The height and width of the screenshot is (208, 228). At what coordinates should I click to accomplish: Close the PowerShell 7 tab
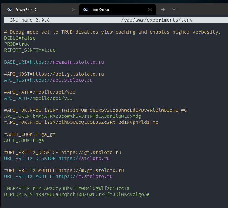[x=74, y=9]
